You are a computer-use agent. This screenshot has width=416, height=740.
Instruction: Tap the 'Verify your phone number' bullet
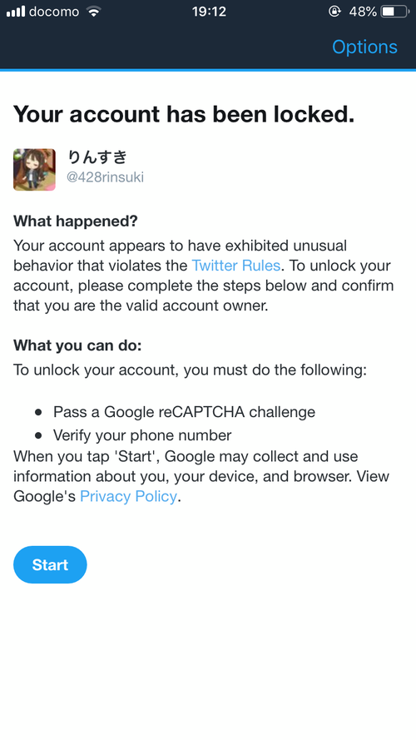click(142, 435)
